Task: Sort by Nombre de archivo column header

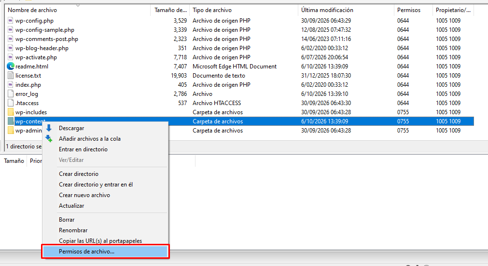Action: 32,10
